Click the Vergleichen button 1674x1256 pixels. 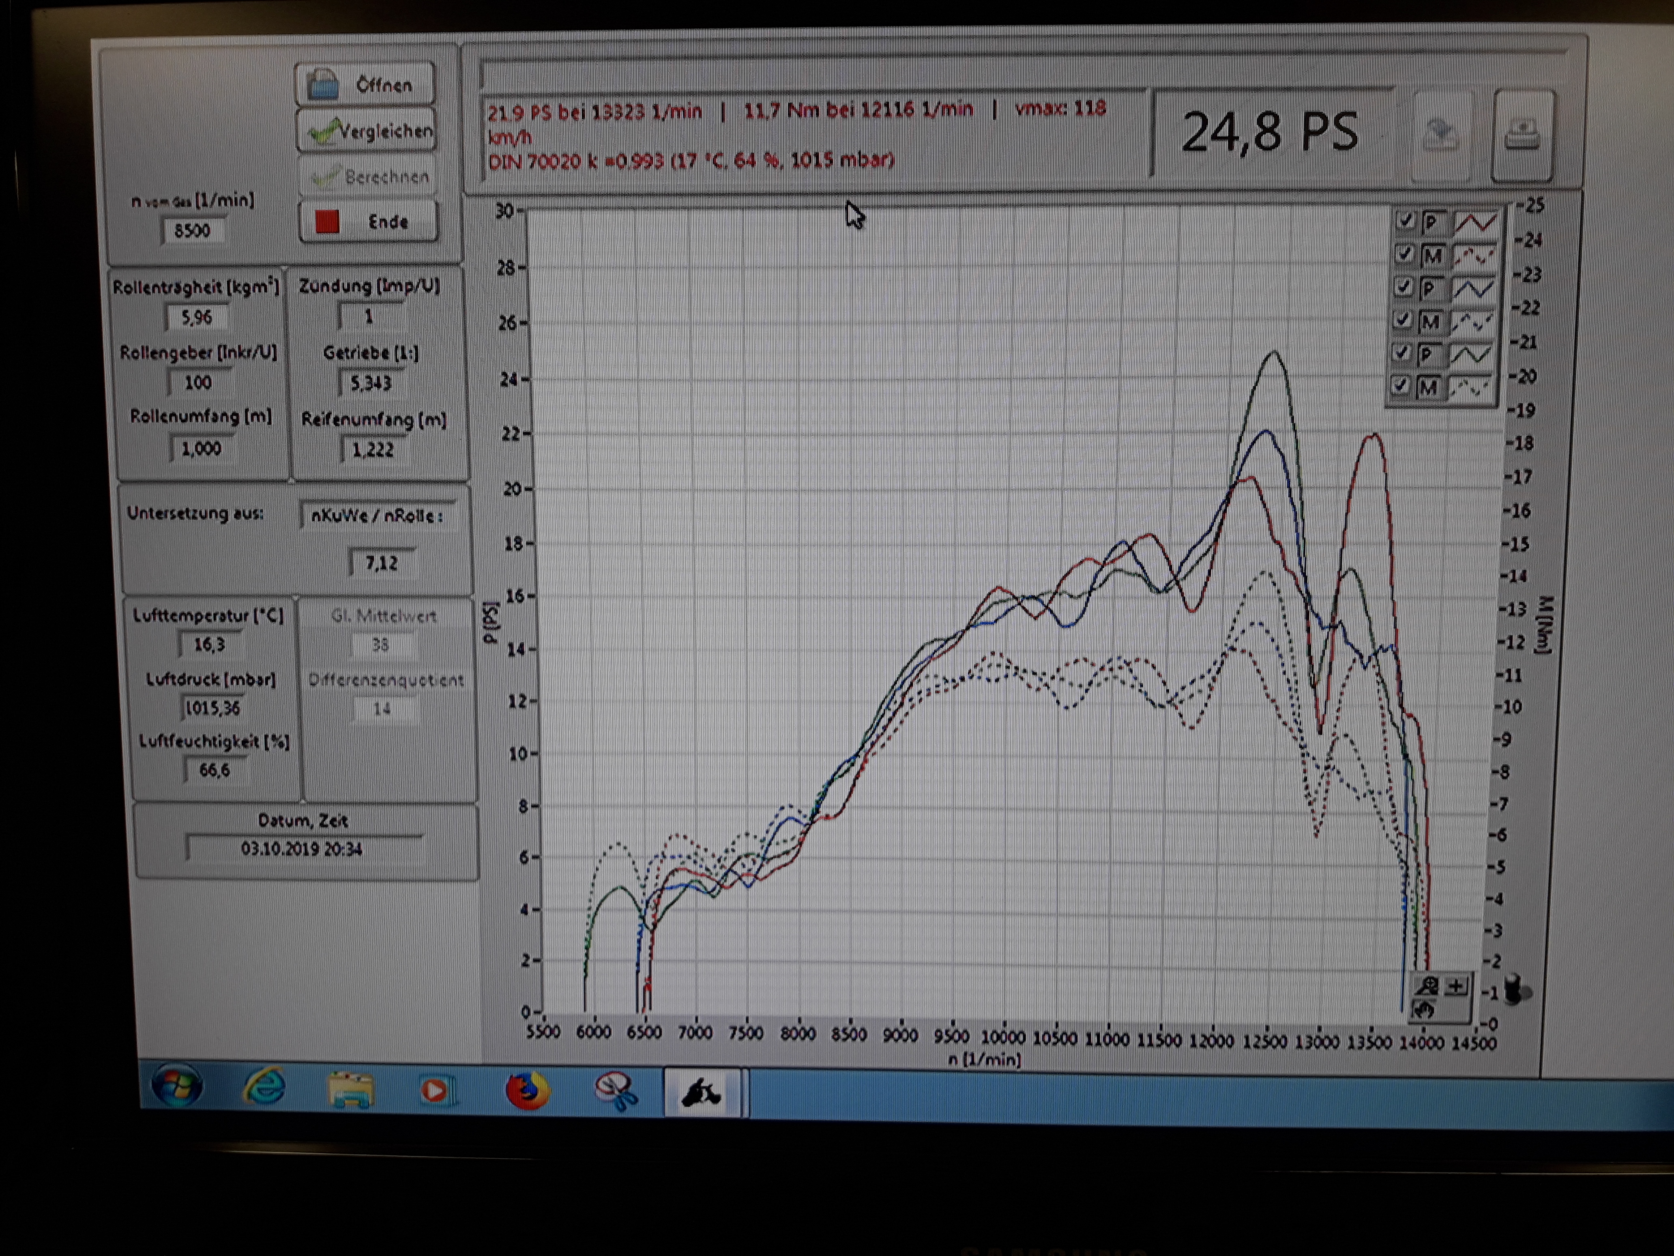point(367,131)
